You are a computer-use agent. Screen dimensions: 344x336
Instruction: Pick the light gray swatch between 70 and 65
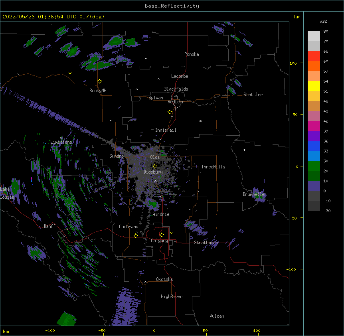click(314, 46)
